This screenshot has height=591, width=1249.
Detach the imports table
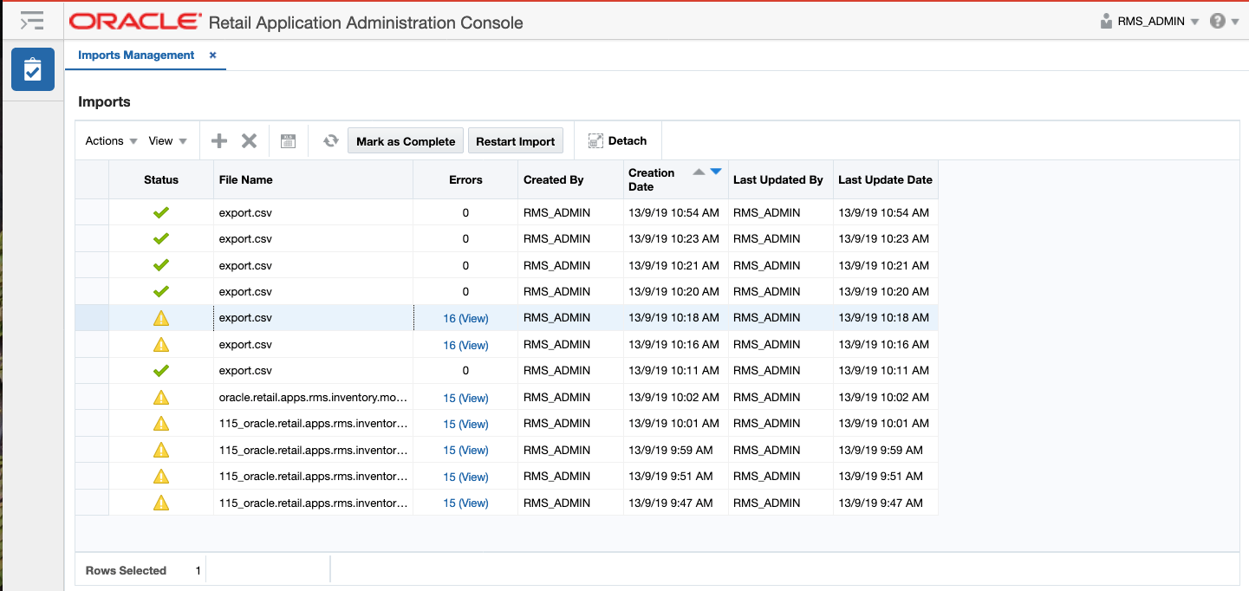[x=617, y=140]
